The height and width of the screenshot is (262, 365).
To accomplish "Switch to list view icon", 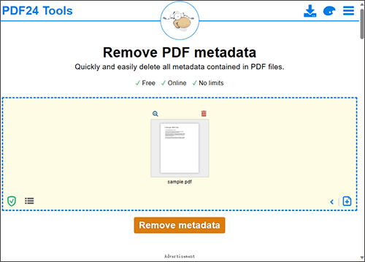I will point(29,201).
